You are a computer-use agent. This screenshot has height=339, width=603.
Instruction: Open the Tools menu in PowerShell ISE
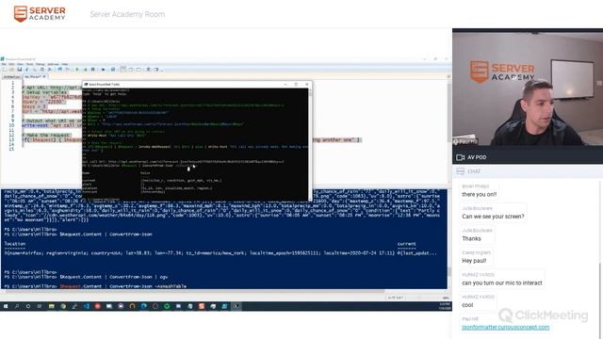point(29,64)
